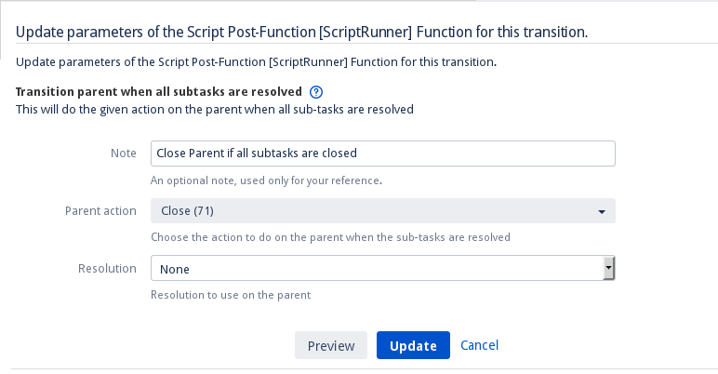Screen dimensions: 718x374
Task: Click the 'Close (71)' selected value
Action: pos(188,211)
